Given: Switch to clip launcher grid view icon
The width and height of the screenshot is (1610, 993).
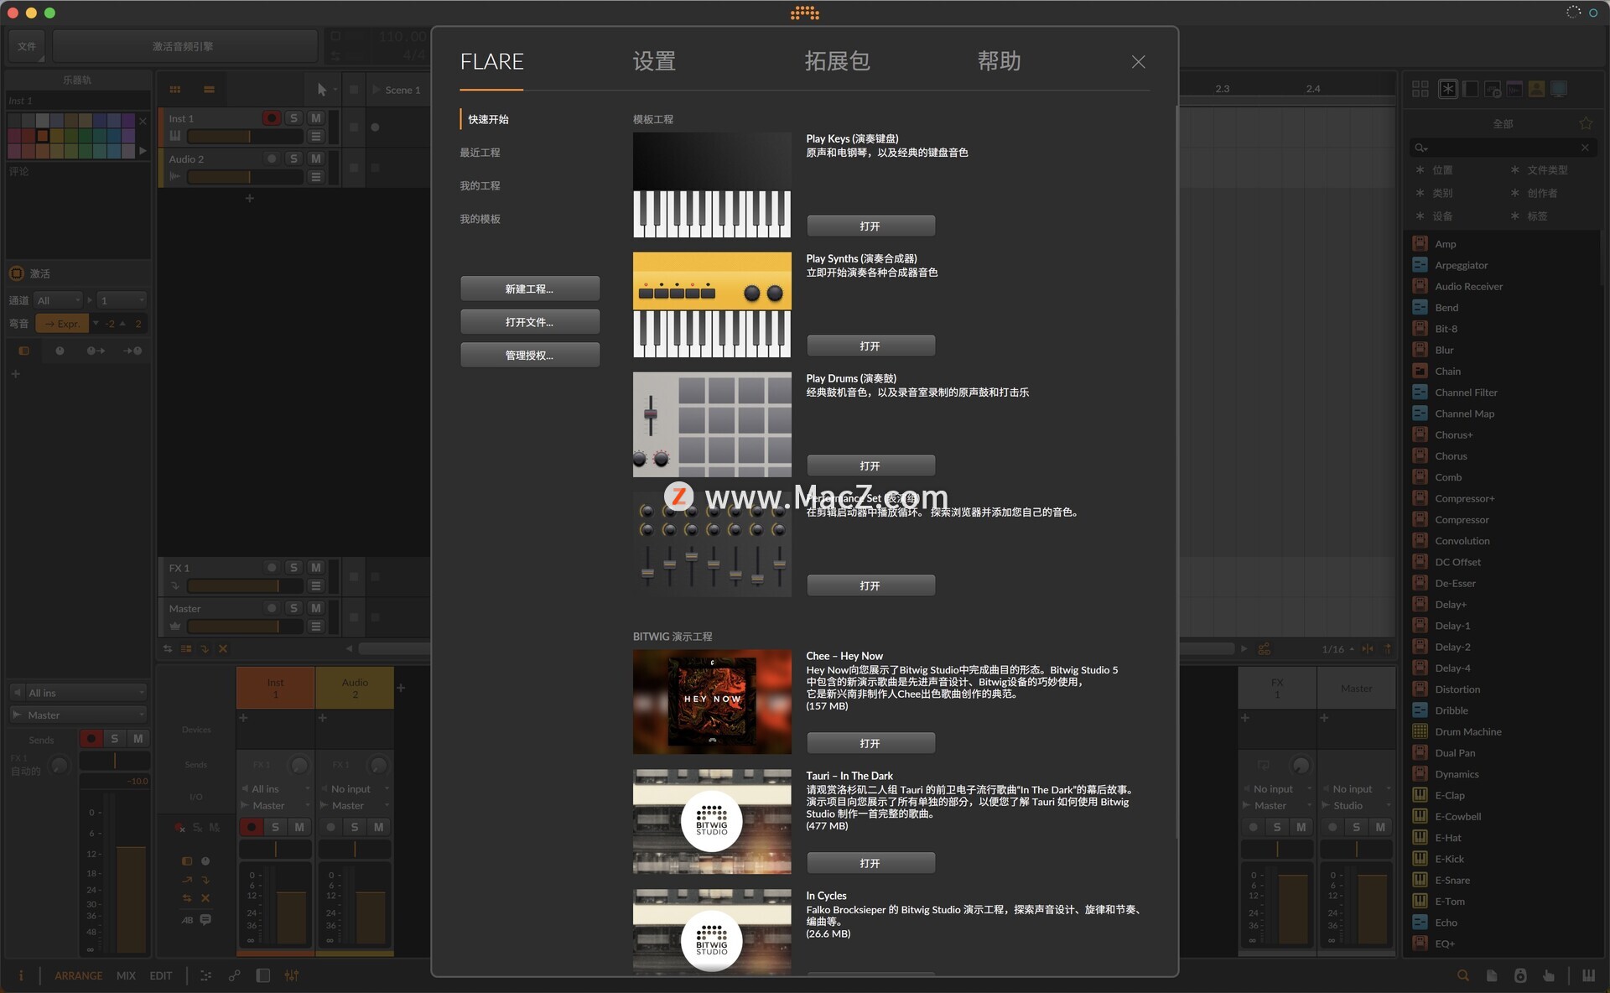Looking at the screenshot, I should pos(175,90).
